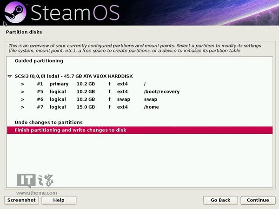Viewport: 279px width, 209px height.
Task: Click the arrow beside partition #1
Action: tap(23, 84)
